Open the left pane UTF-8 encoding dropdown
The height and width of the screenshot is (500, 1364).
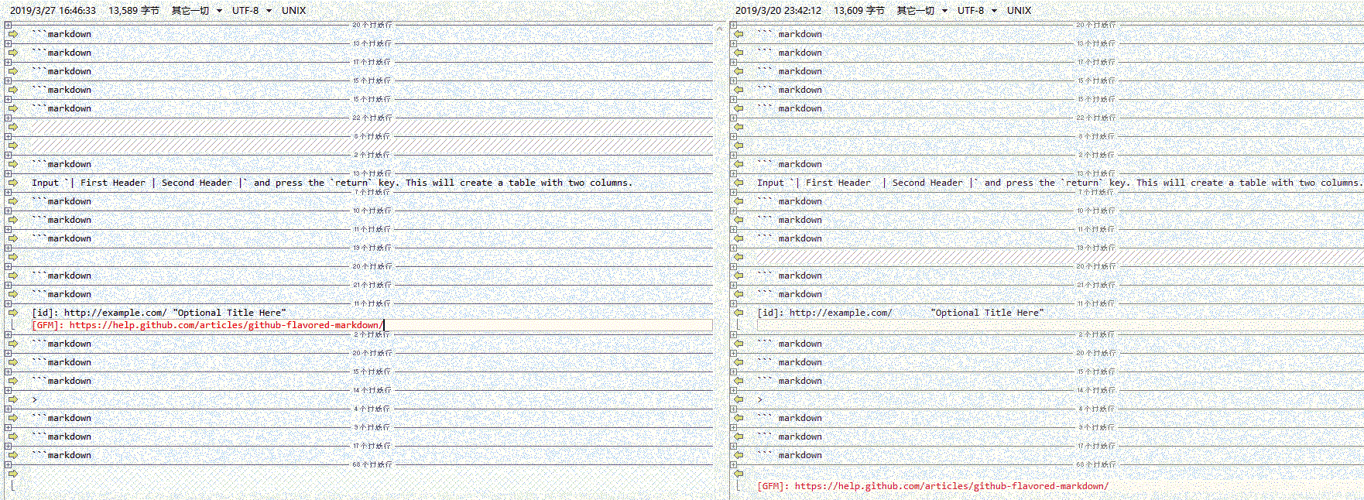click(x=252, y=10)
